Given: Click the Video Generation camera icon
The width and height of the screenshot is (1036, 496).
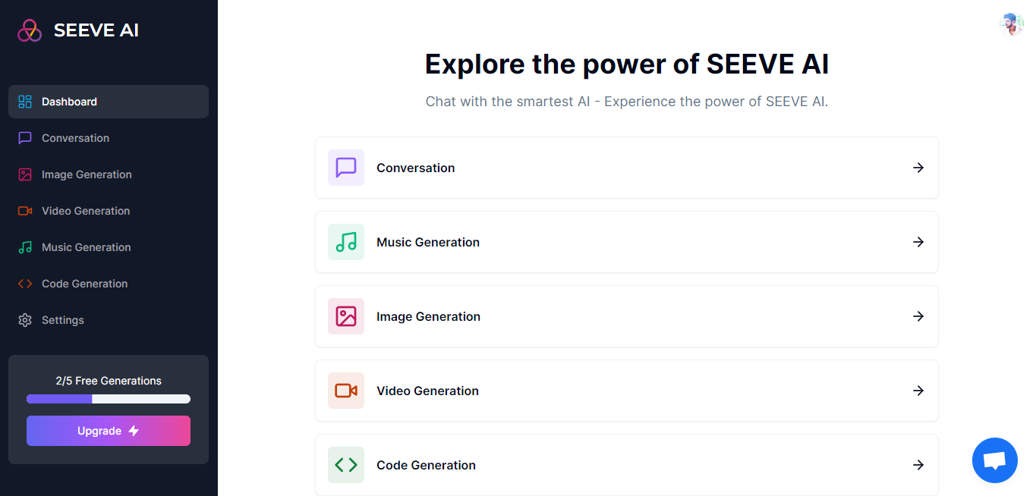Looking at the screenshot, I should (24, 210).
